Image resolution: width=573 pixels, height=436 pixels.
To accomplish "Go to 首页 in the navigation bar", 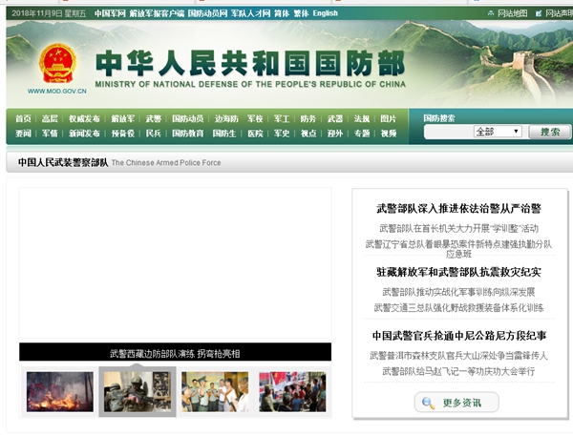I will 23,118.
